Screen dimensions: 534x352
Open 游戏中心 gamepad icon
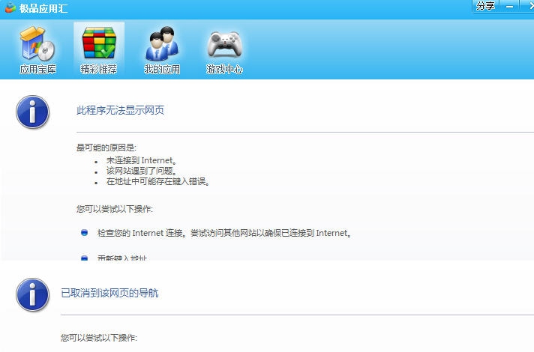click(x=225, y=44)
